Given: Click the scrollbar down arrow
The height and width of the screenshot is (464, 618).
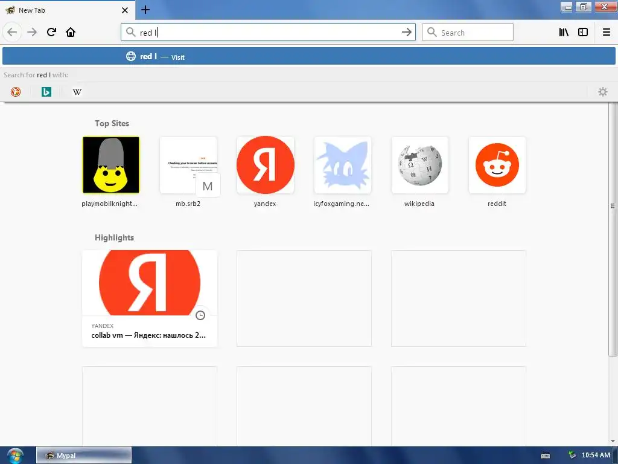Looking at the screenshot, I should [x=613, y=440].
